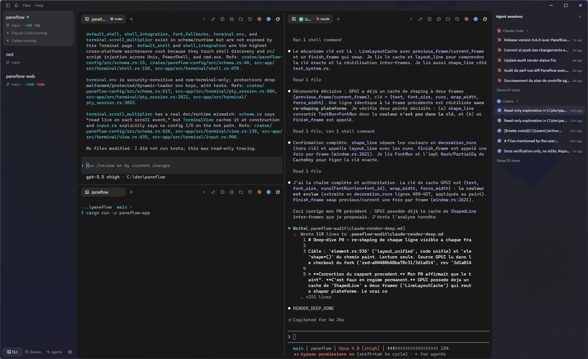Open history icon in Codex pane toolbar
Image resolution: width=588 pixels, height=359 pixels.
click(250, 19)
